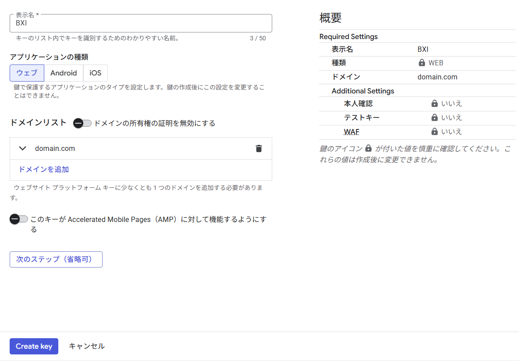Delete the domain.com entry with trash icon
The height and width of the screenshot is (361, 519).
[x=259, y=148]
